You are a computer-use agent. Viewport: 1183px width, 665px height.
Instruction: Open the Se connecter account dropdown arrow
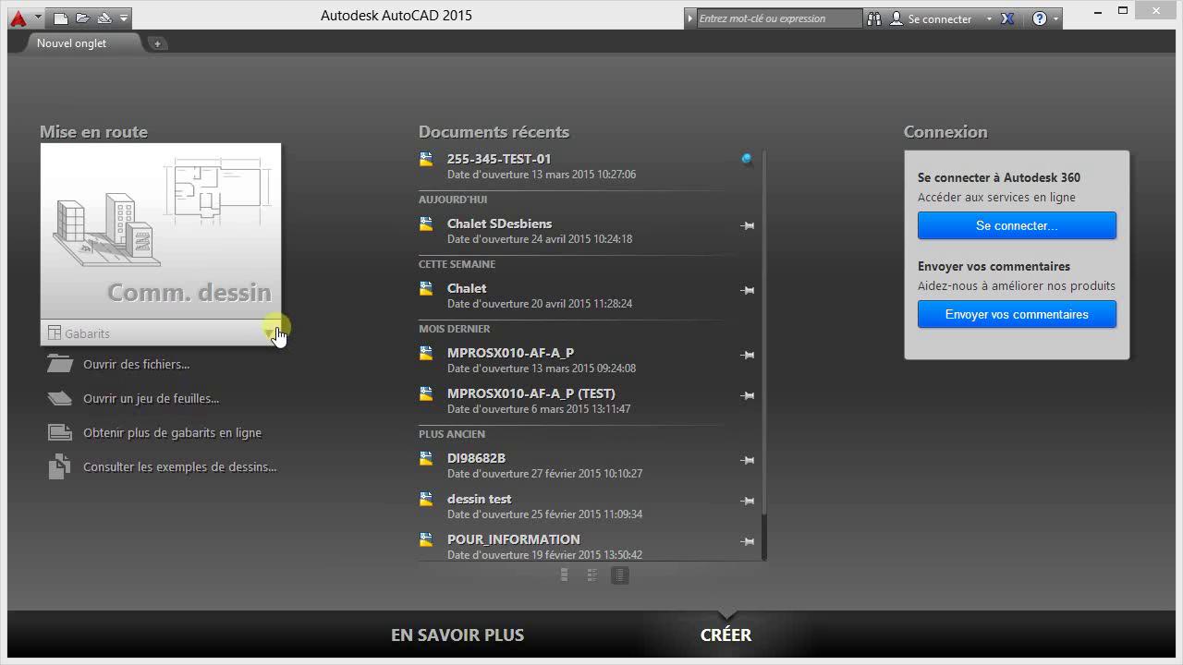(x=987, y=18)
